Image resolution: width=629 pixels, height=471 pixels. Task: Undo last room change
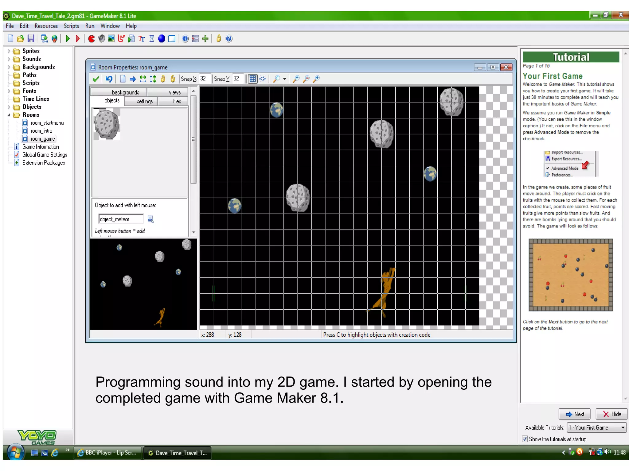pos(109,79)
